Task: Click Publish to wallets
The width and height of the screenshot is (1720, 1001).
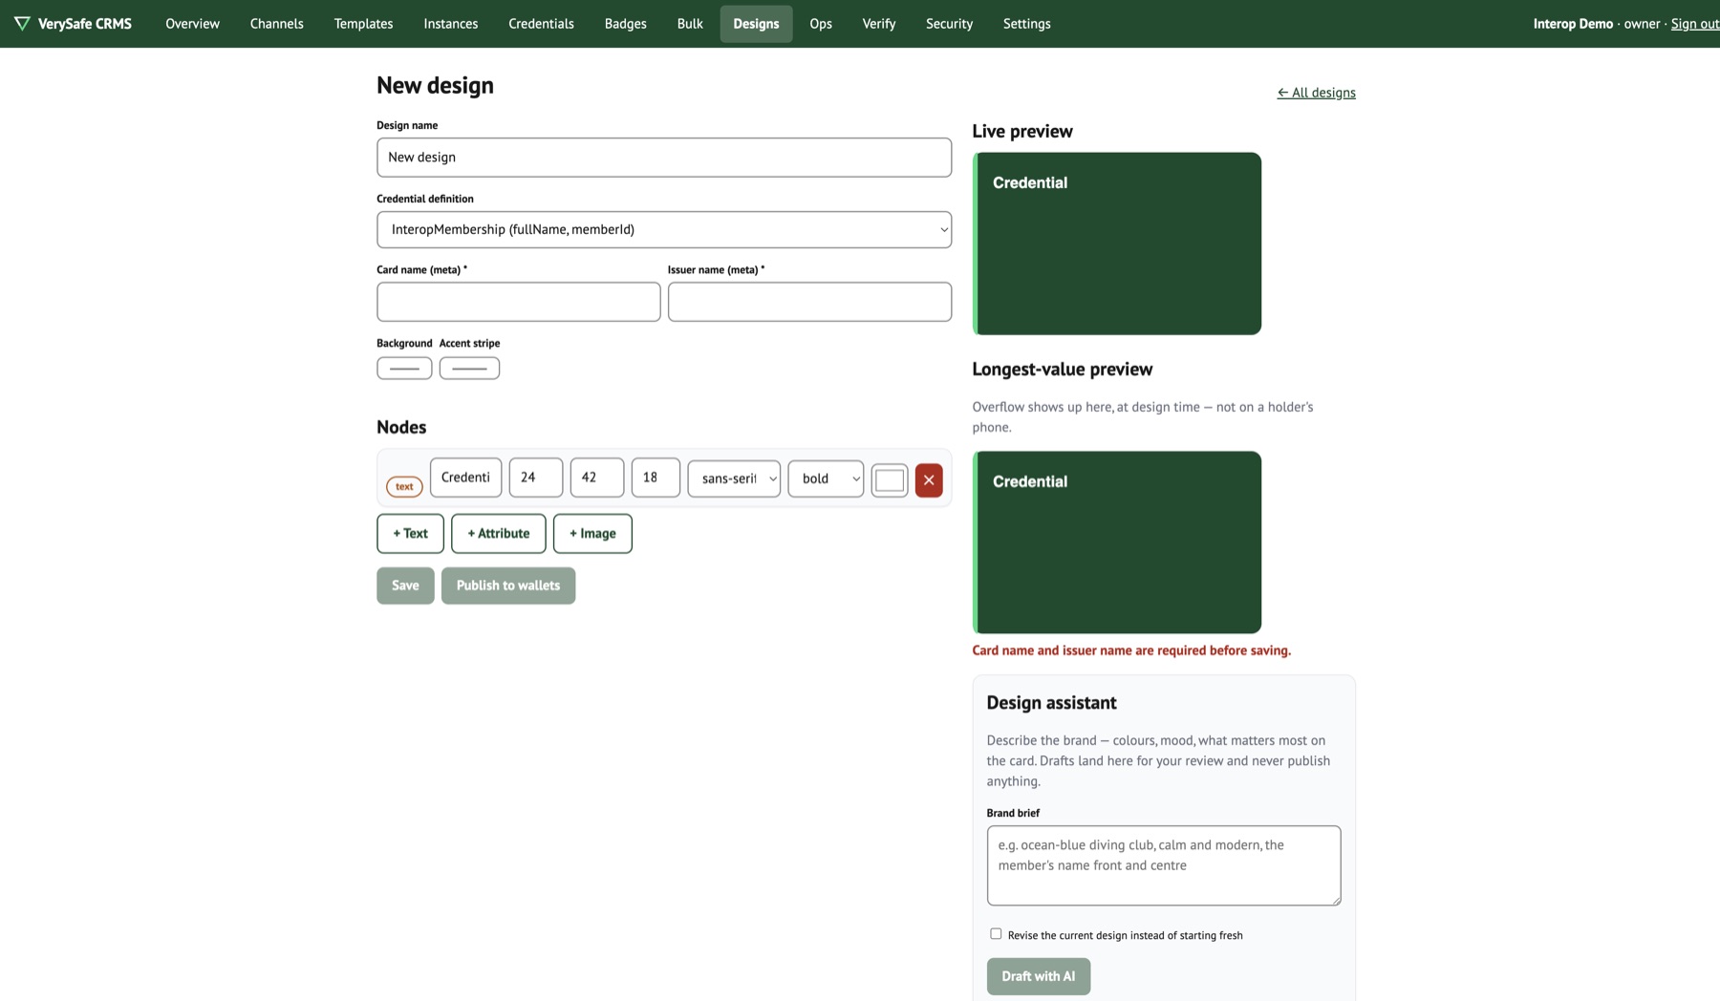Action: [x=508, y=586]
